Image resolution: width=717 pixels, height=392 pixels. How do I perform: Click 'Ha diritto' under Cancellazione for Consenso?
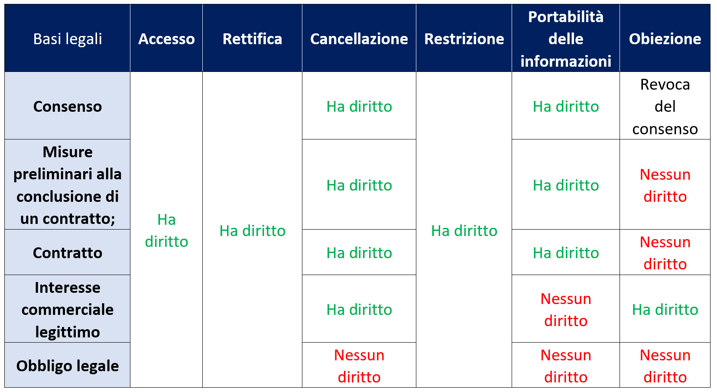(359, 106)
